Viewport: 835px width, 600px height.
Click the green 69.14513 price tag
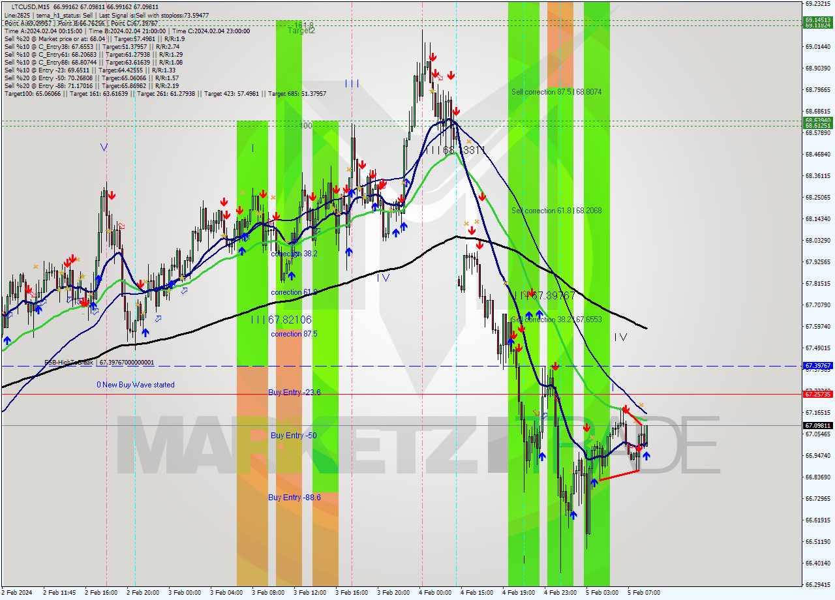coord(818,20)
